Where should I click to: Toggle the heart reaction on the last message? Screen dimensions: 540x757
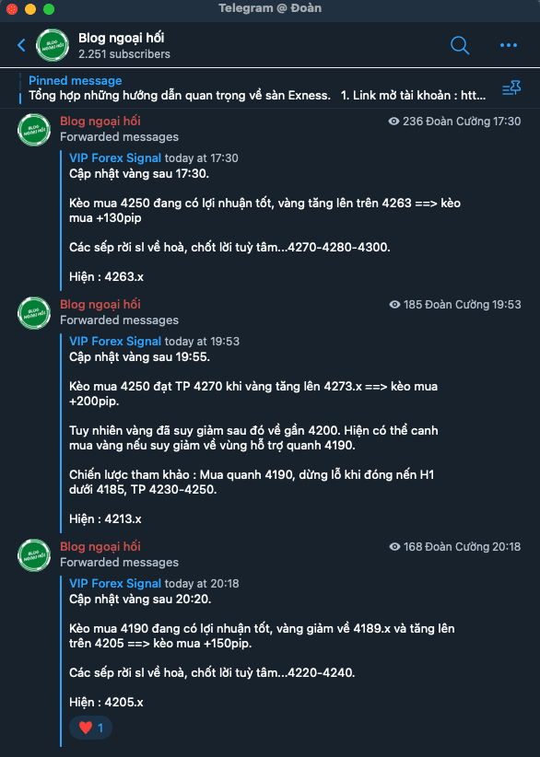[89, 728]
